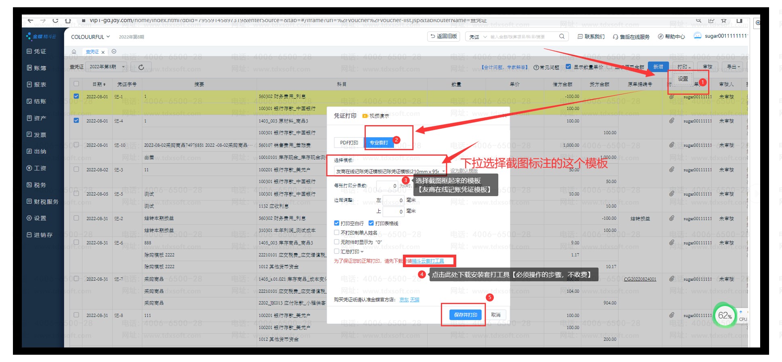Click the refresh icon beside the period selector
Viewport: 782px width, 362px height.
141,67
